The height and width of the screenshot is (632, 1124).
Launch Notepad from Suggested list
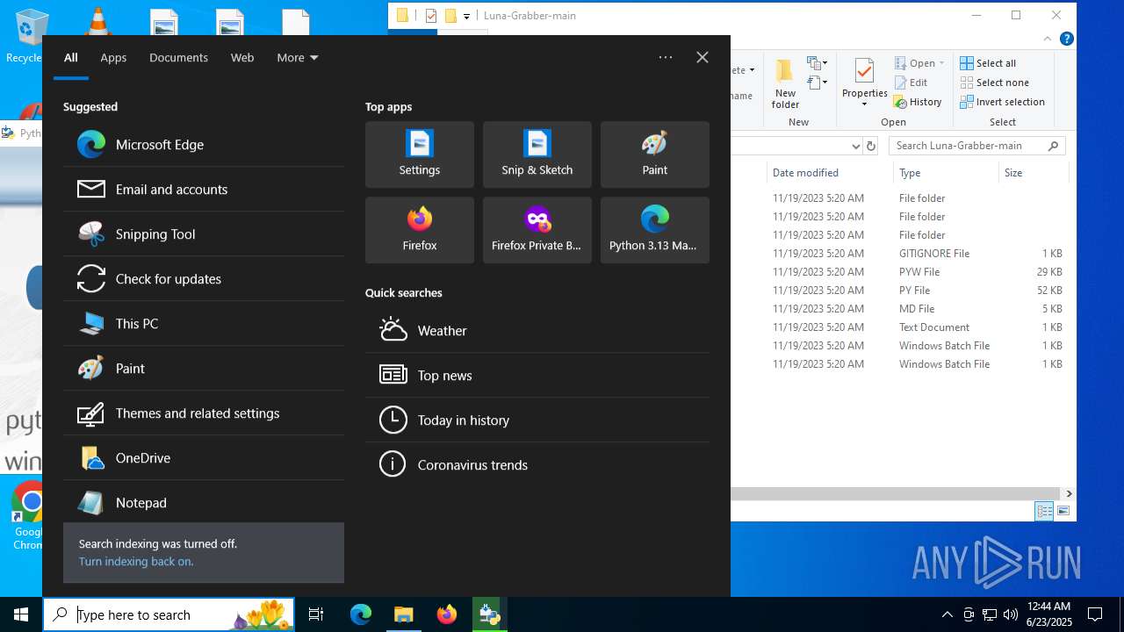[204, 503]
